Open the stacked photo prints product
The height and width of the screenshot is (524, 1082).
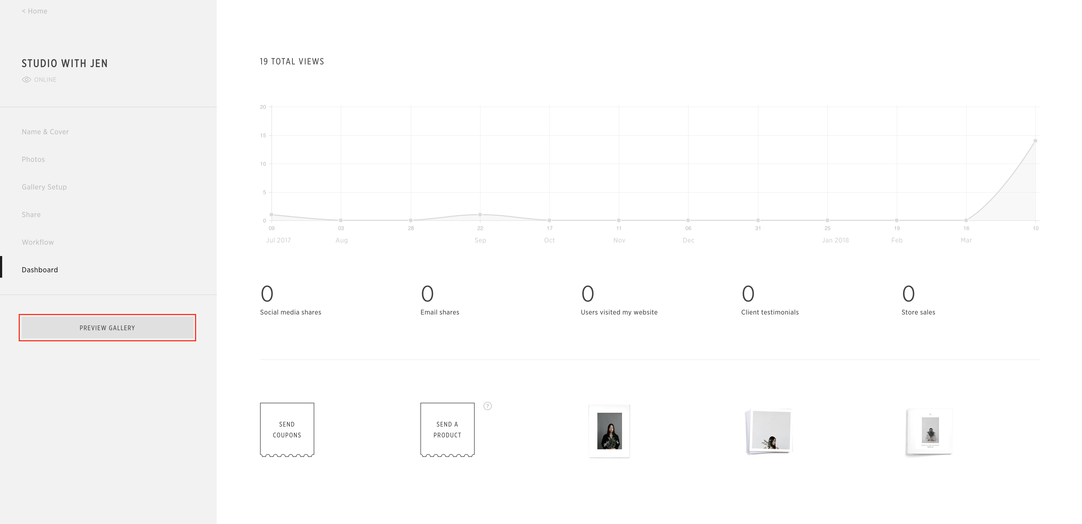pos(769,431)
